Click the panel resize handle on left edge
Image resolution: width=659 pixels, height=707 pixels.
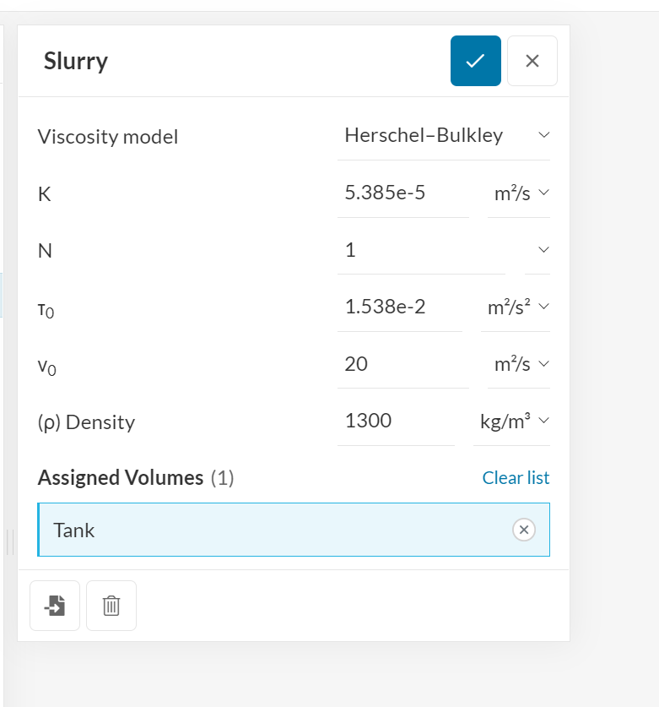[x=10, y=542]
